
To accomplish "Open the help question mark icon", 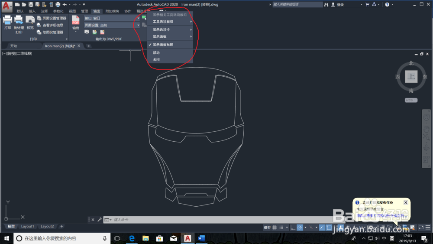I will click(x=387, y=4).
